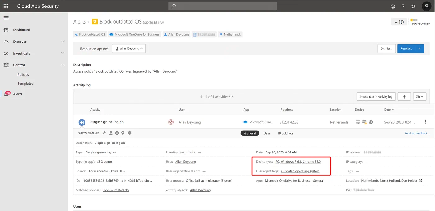Click the Netherlands tag chip
The height and width of the screenshot is (211, 435).
(230, 34)
